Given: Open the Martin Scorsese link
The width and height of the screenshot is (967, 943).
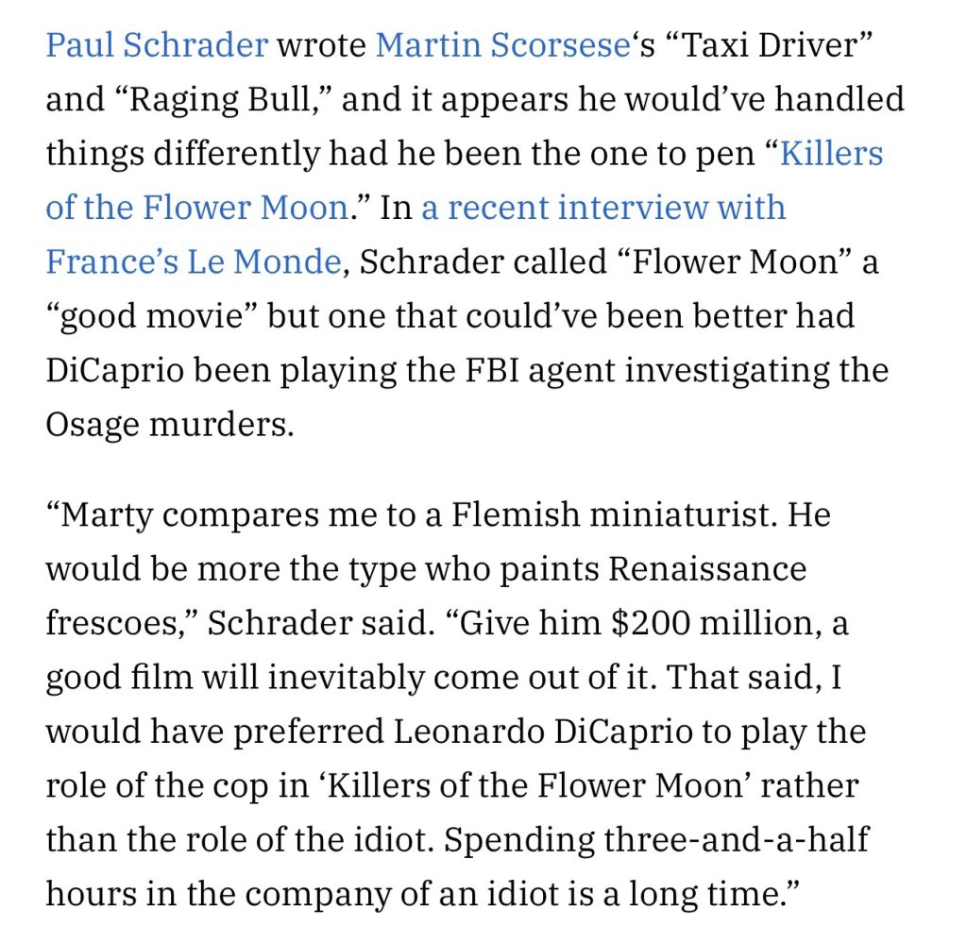Looking at the screenshot, I should coord(502,45).
